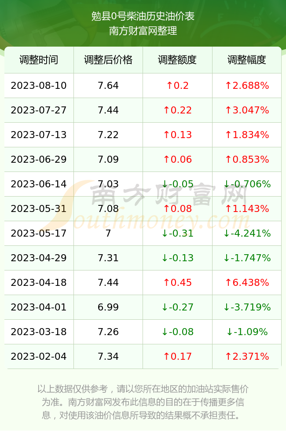
Task: Click the 调整幅度 column header
Action: [x=247, y=60]
